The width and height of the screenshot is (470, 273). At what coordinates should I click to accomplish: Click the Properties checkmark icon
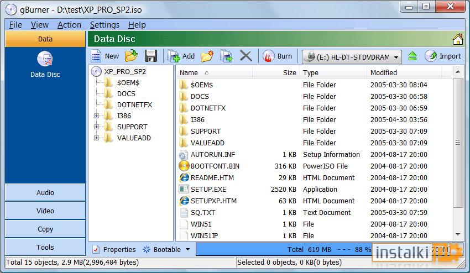pyautogui.click(x=96, y=249)
